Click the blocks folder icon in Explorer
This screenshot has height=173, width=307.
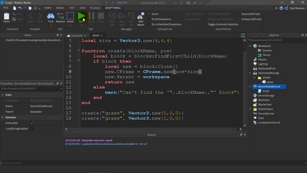pos(260,78)
